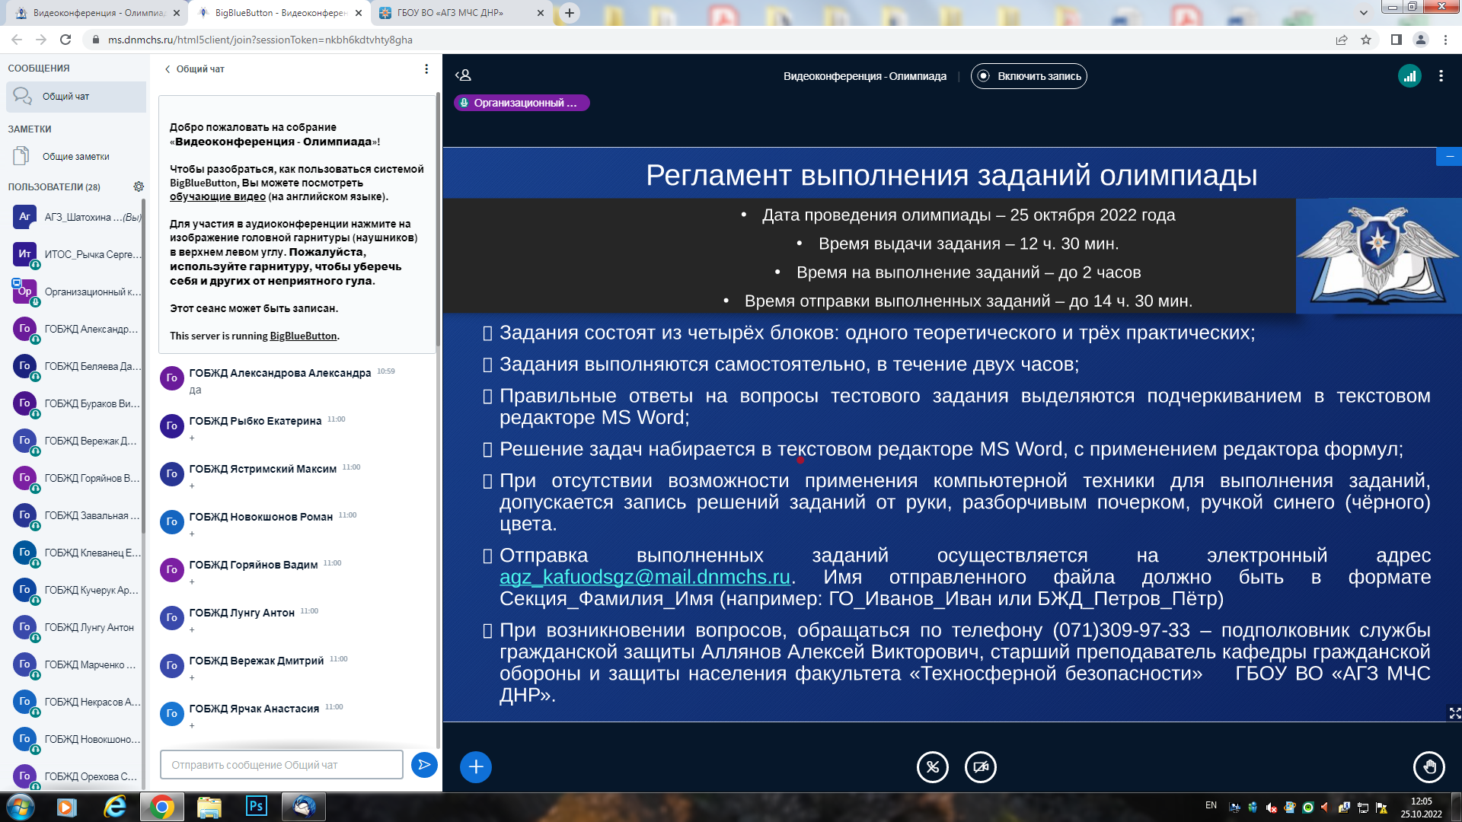
Task: Click the send message arrow button
Action: [424, 764]
